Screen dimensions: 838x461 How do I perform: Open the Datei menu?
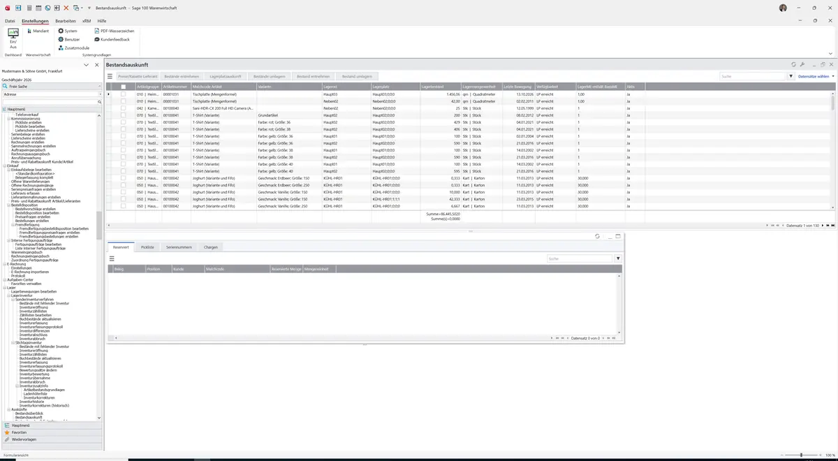click(x=10, y=21)
